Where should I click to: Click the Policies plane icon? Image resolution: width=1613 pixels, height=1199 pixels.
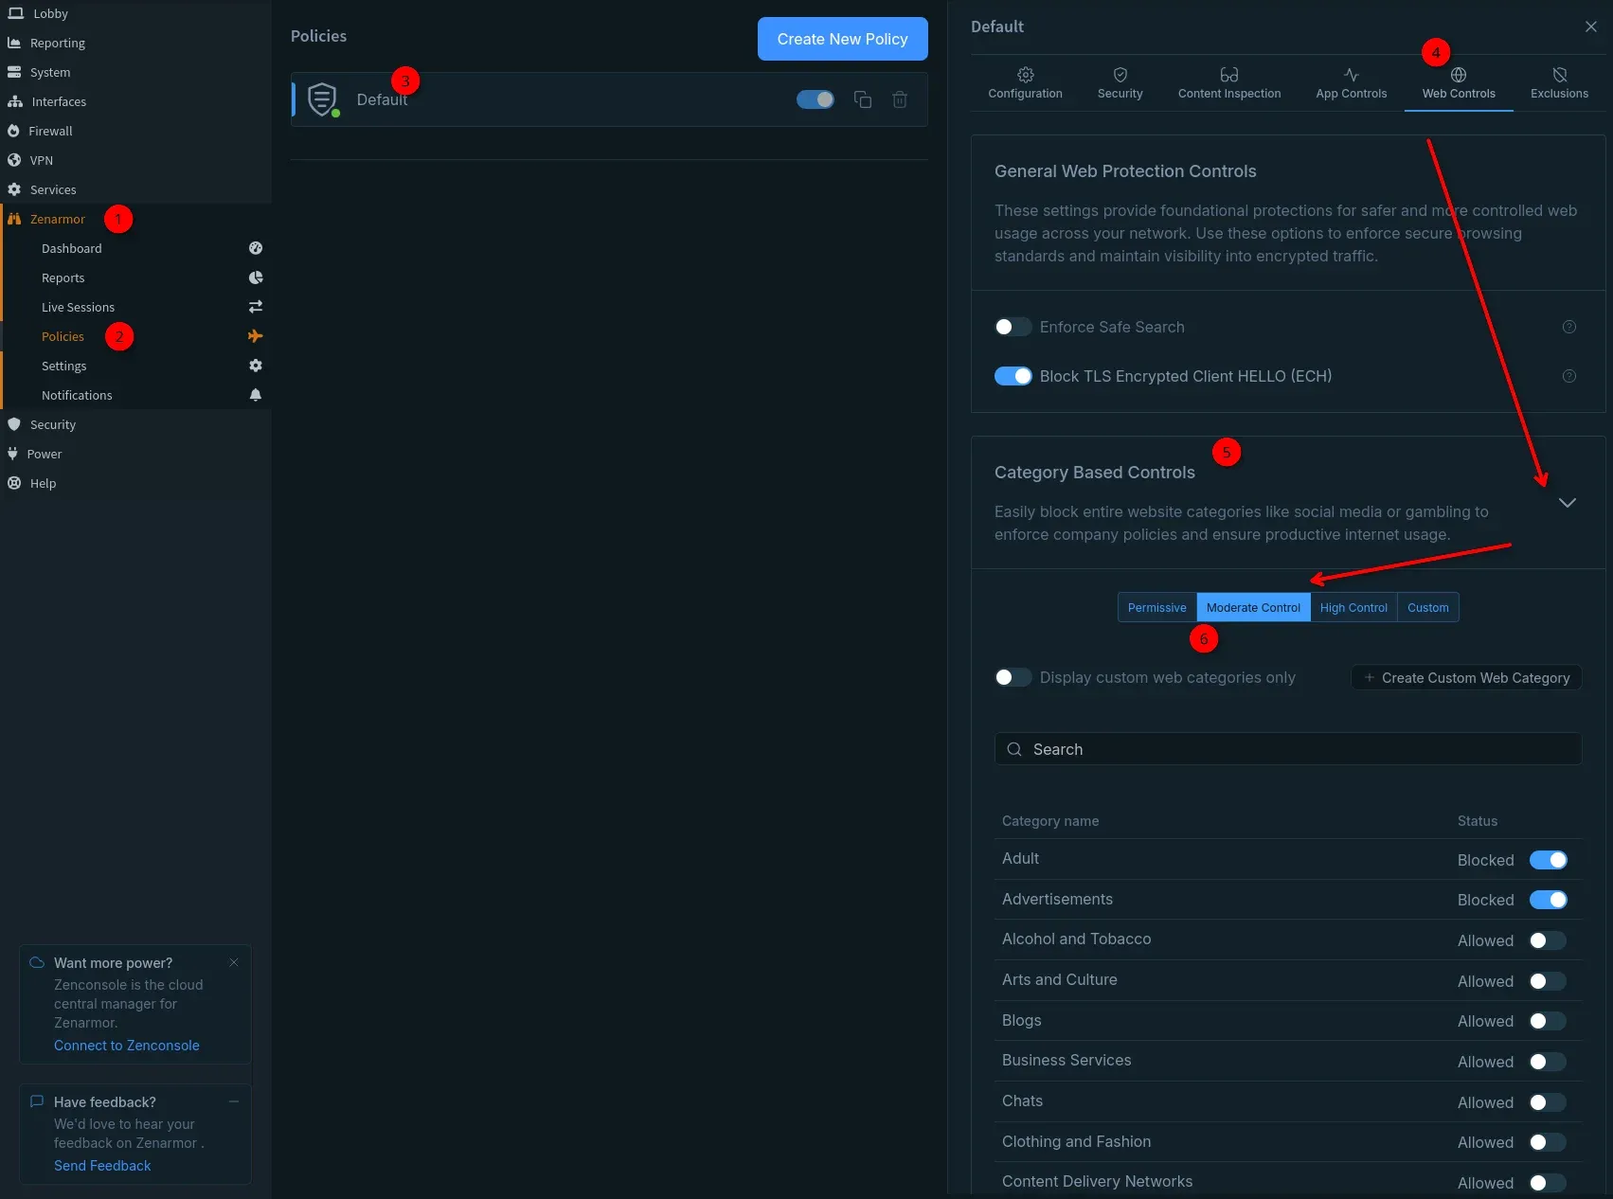tap(255, 336)
